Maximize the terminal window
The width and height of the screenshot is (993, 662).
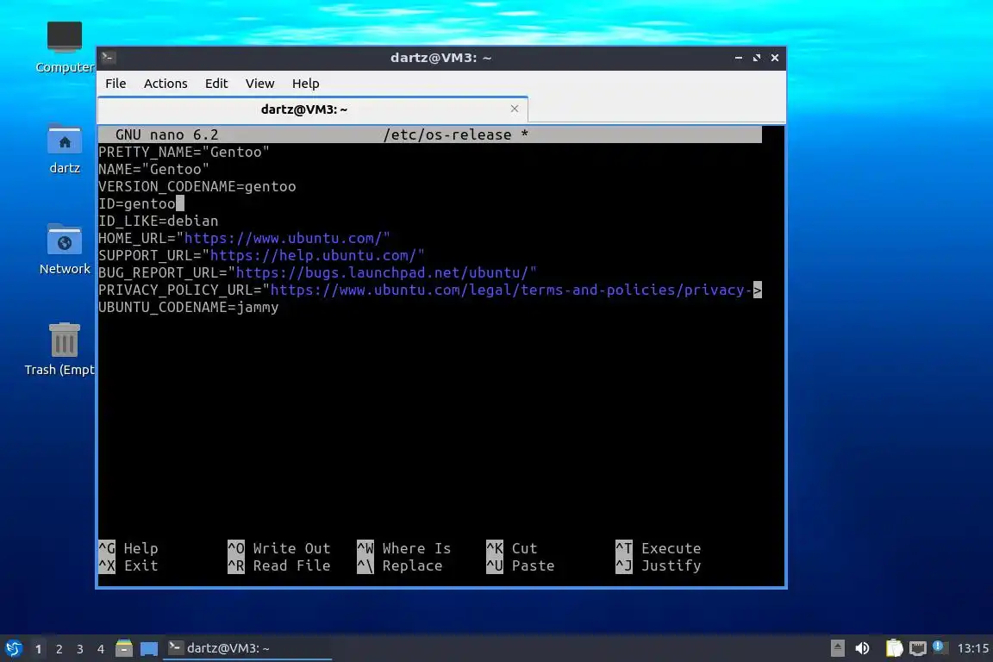point(757,58)
